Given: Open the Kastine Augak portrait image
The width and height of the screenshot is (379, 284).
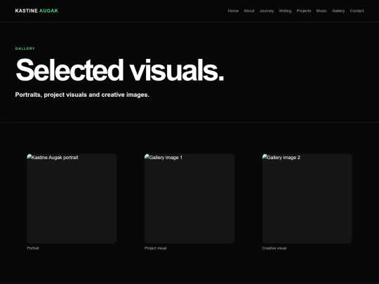Looking at the screenshot, I should point(72,198).
